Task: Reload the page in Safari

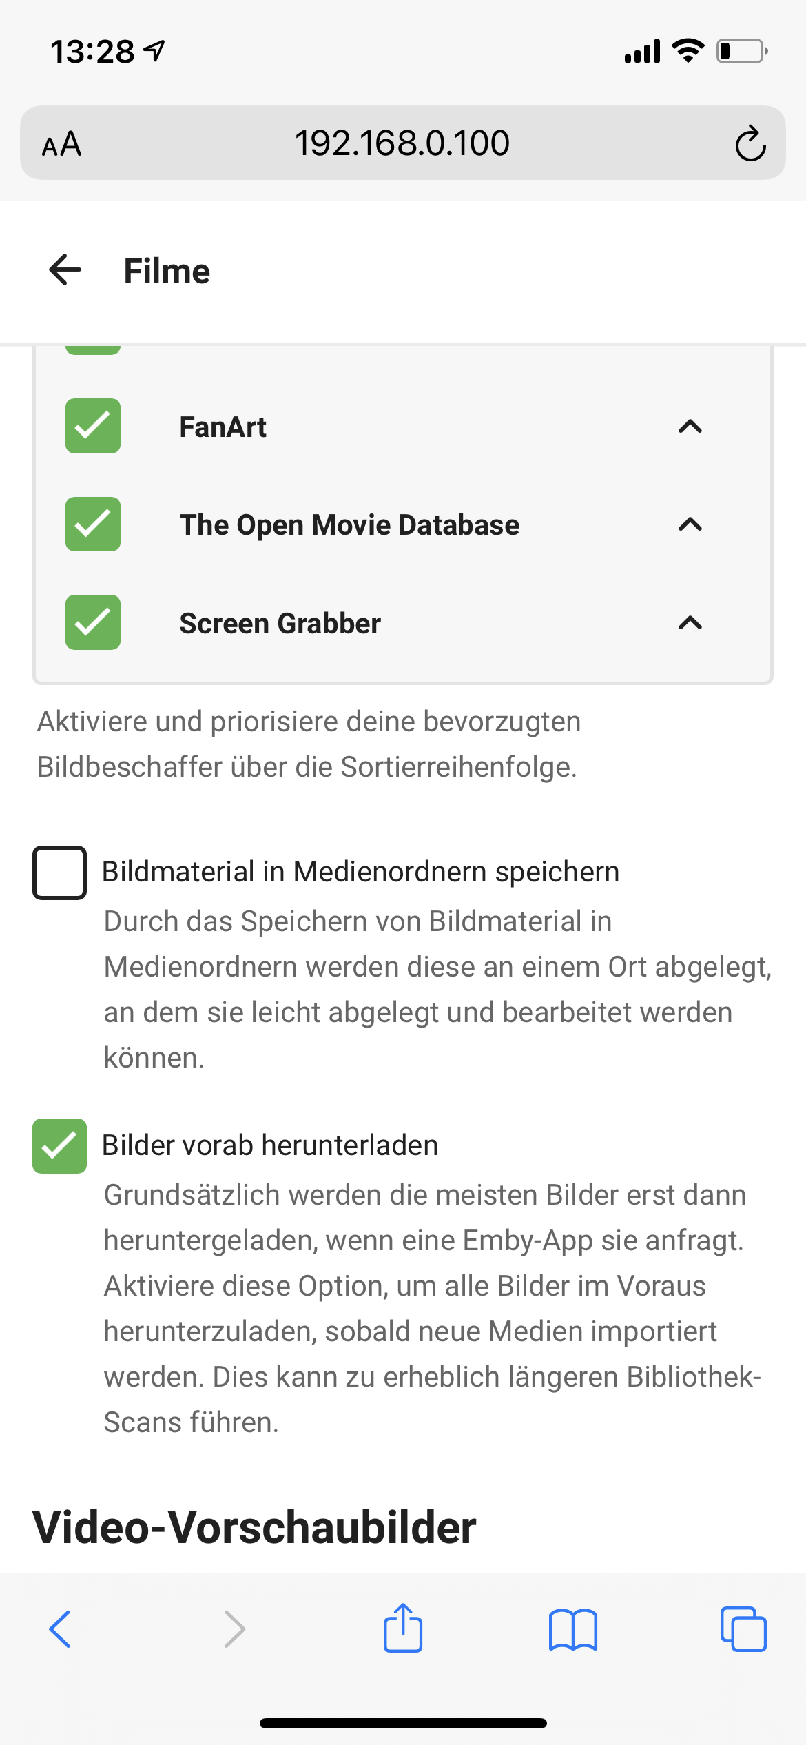Action: coord(750,143)
